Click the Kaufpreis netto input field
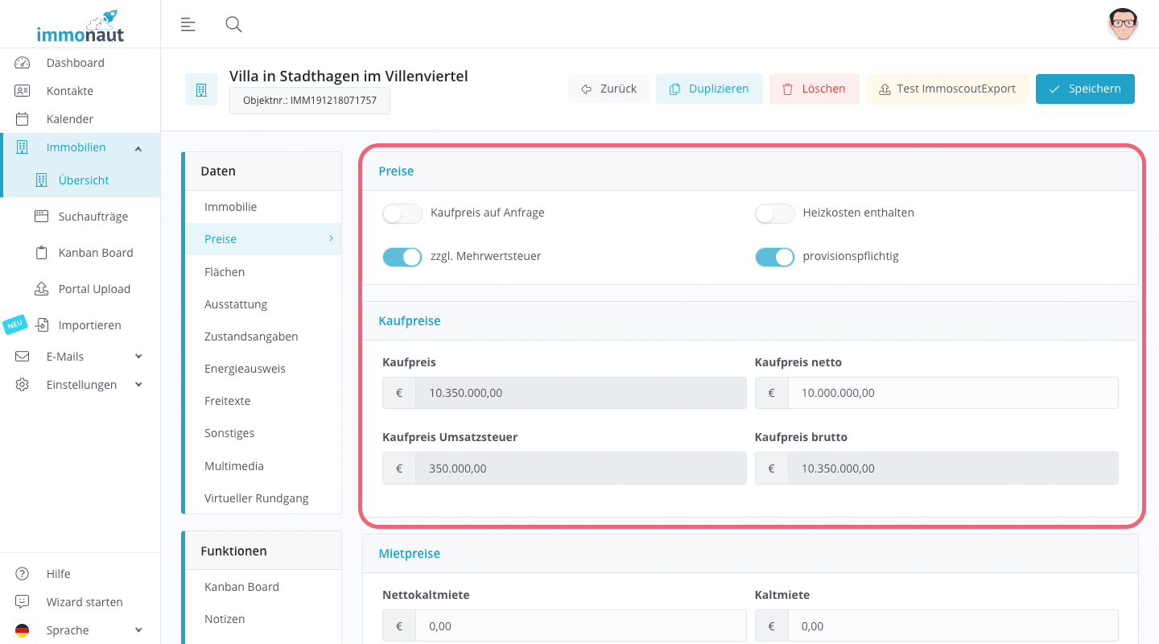Viewport: 1159px width, 644px height. pos(952,393)
